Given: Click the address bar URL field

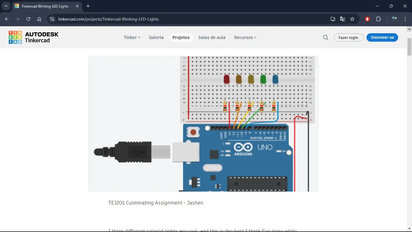Looking at the screenshot, I should (x=181, y=19).
